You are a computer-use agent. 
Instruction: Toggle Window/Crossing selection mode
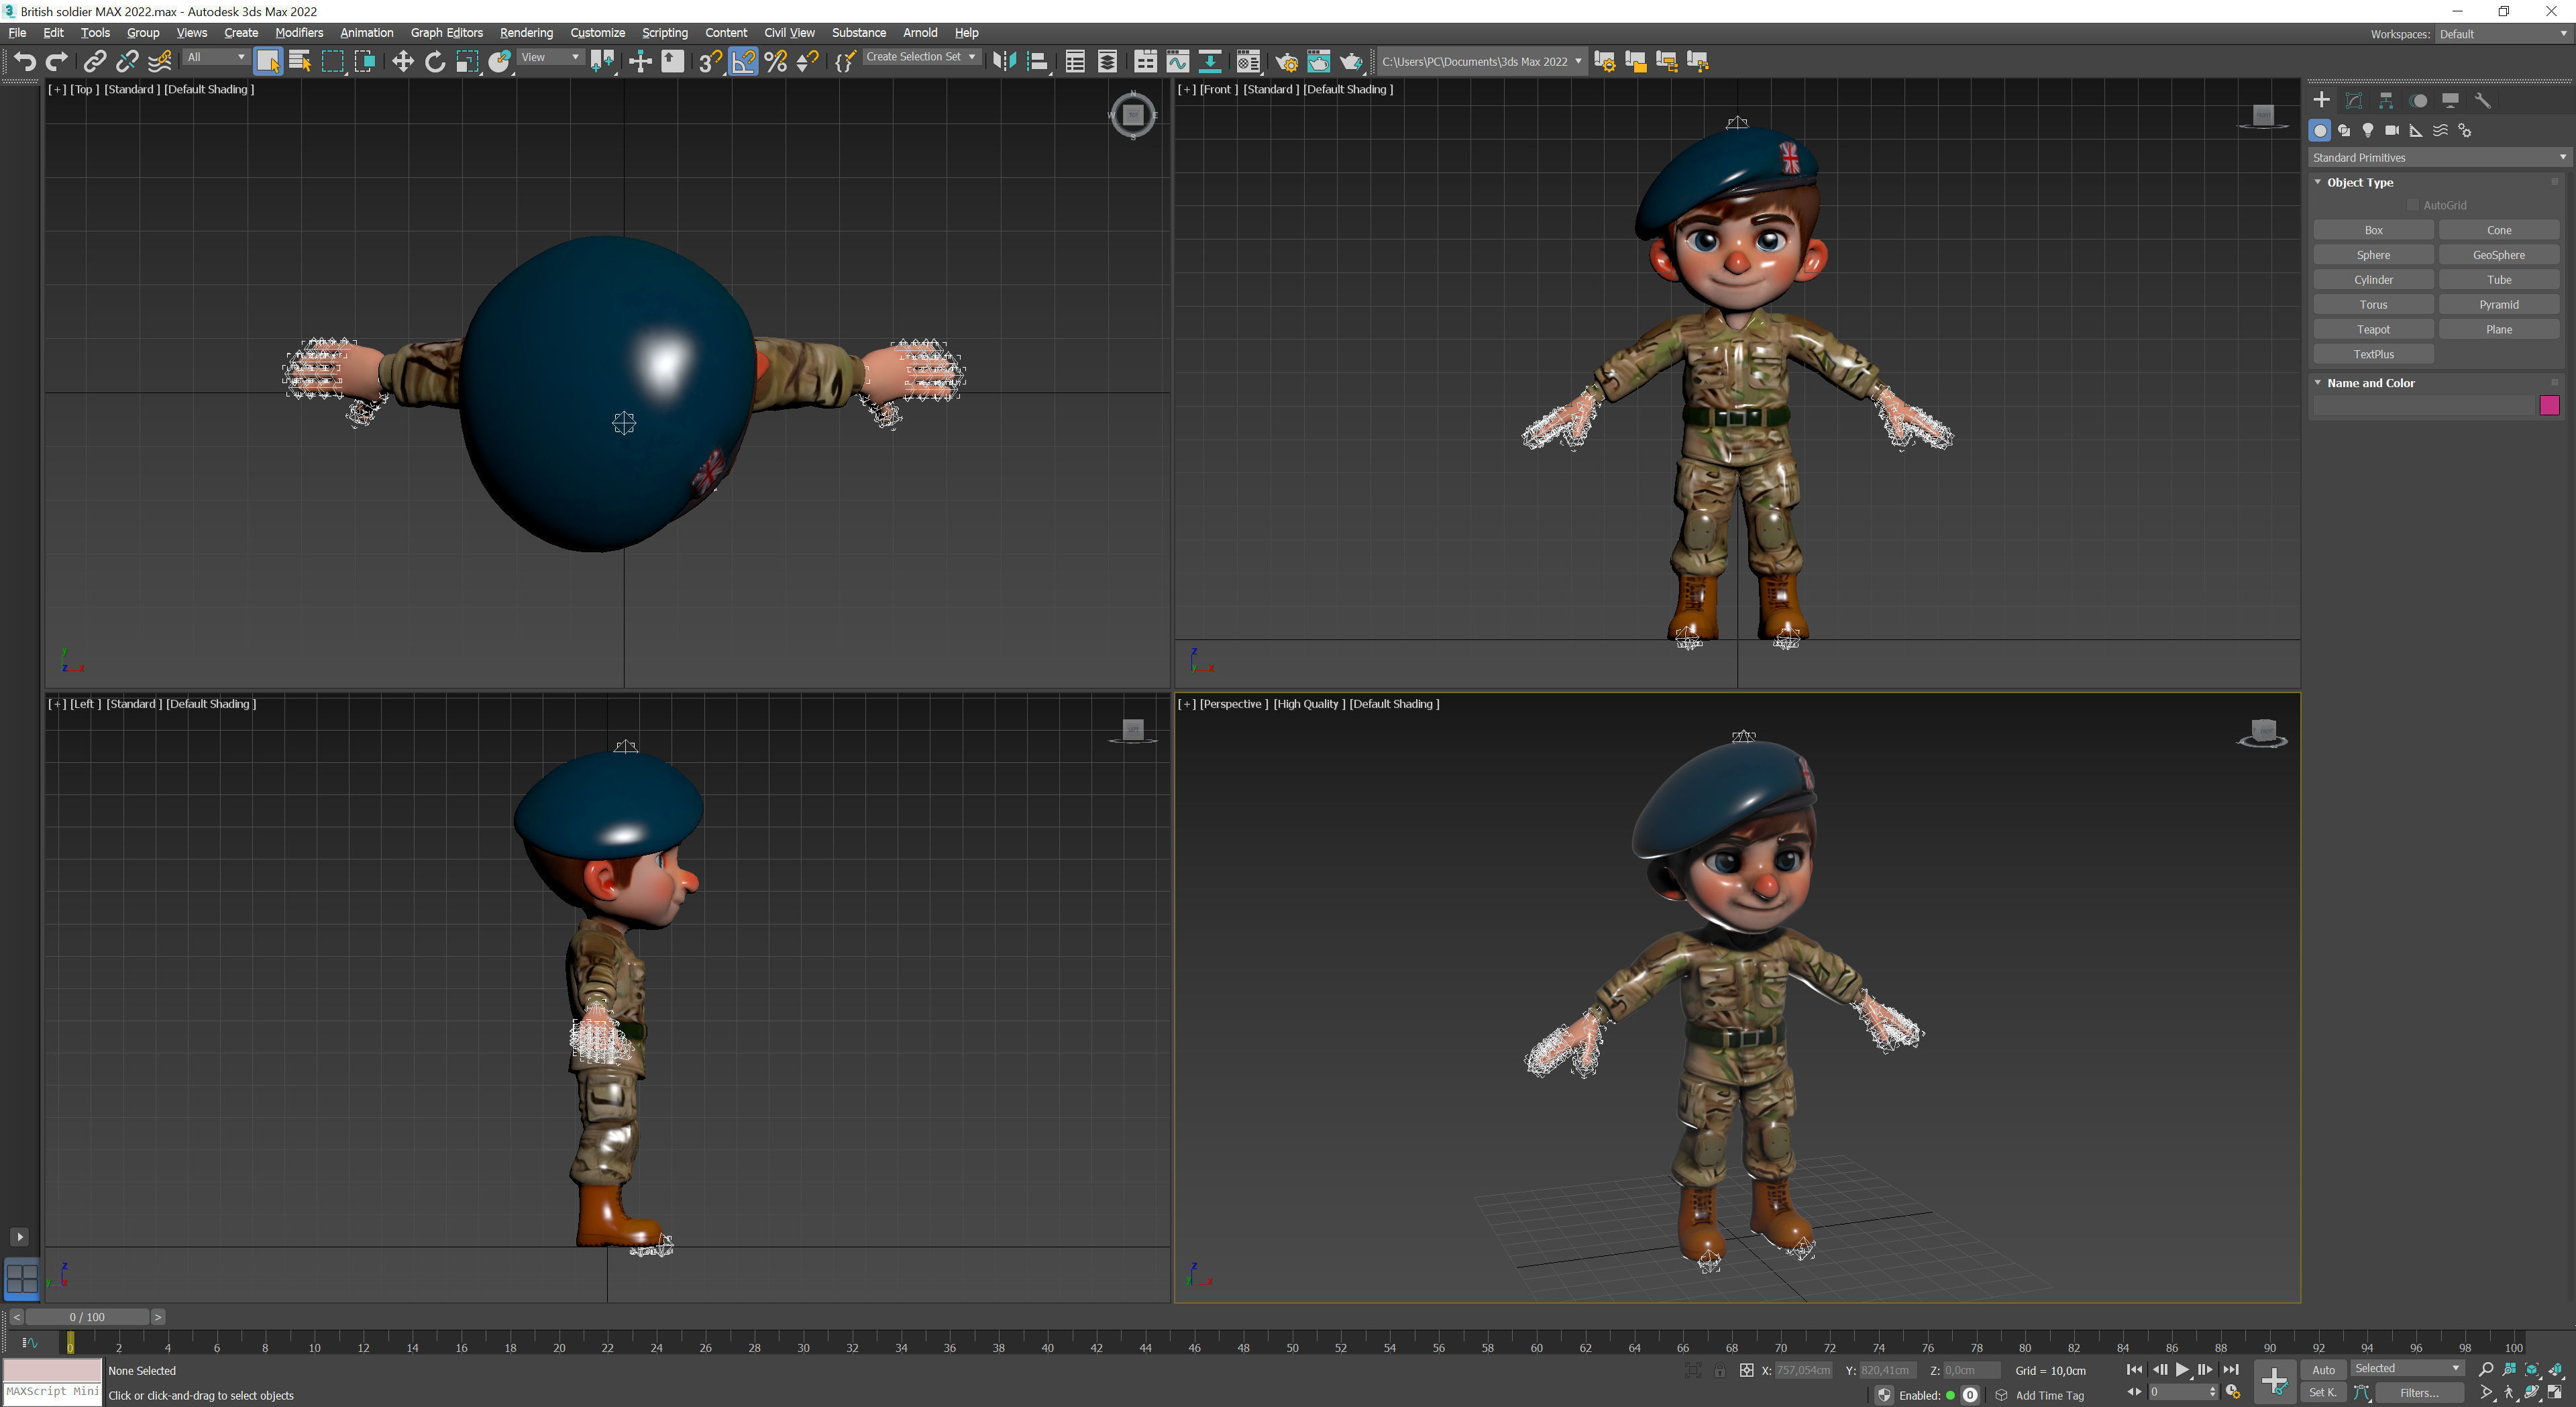coord(365,62)
